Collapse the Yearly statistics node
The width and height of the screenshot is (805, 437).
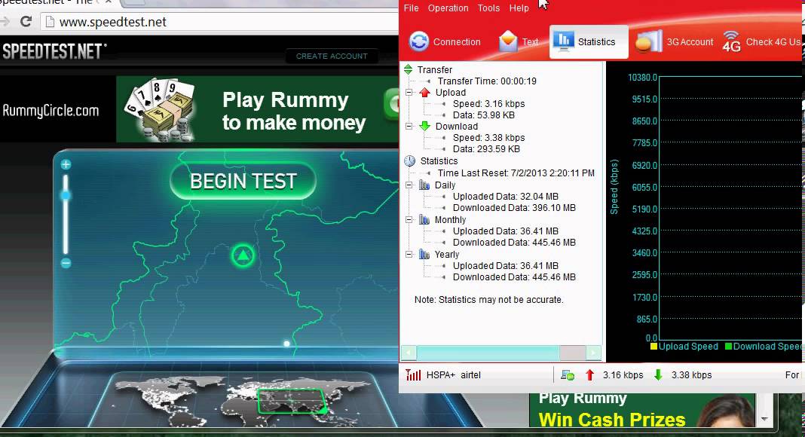click(x=409, y=255)
